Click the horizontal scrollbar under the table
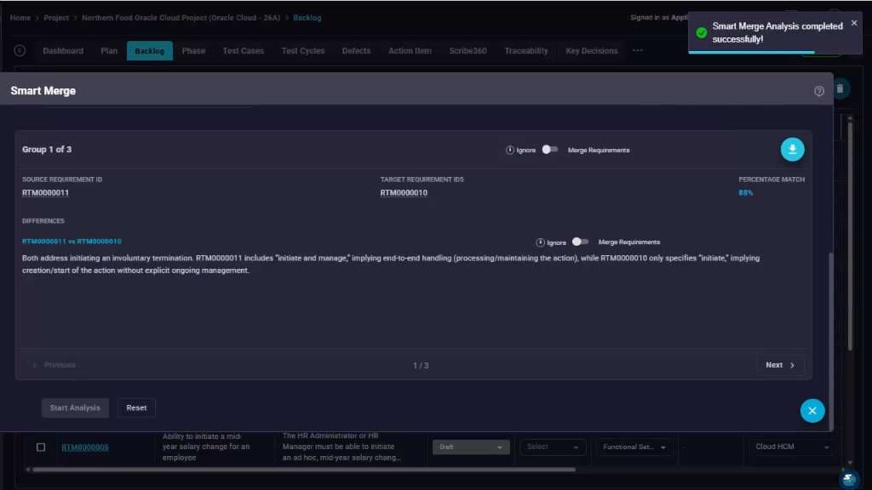 tap(304, 470)
